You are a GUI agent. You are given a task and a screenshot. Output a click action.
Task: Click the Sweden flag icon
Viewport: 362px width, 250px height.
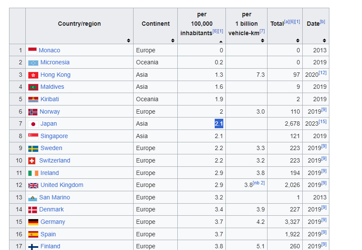pos(33,148)
